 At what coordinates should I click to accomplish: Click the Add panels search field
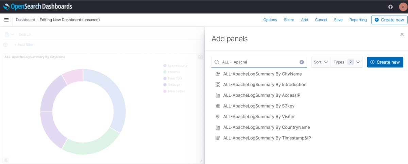click(259, 62)
